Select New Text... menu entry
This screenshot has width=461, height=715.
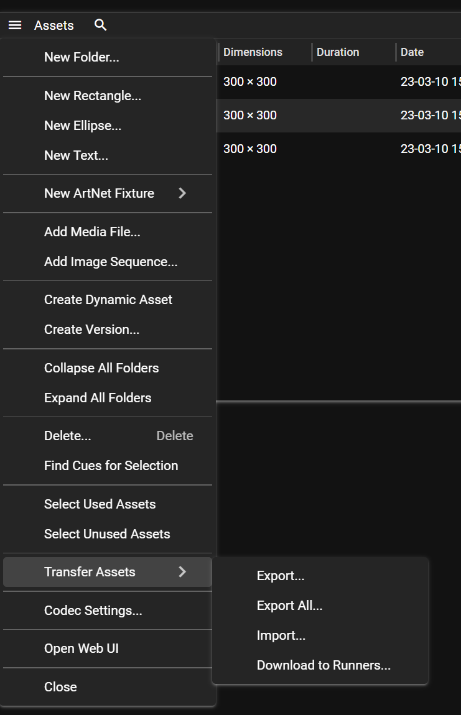[108, 155]
